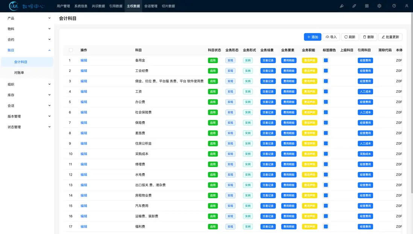413x234 pixels.
Task: Open the 引用数据 top menu
Action: pos(116,6)
